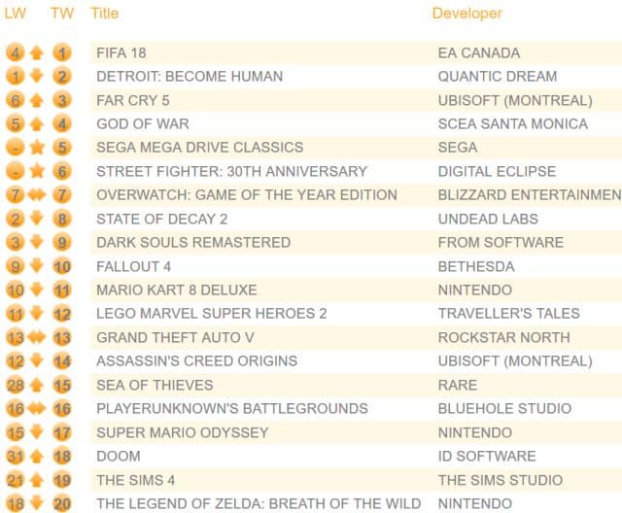Click the LW column header

tap(16, 14)
